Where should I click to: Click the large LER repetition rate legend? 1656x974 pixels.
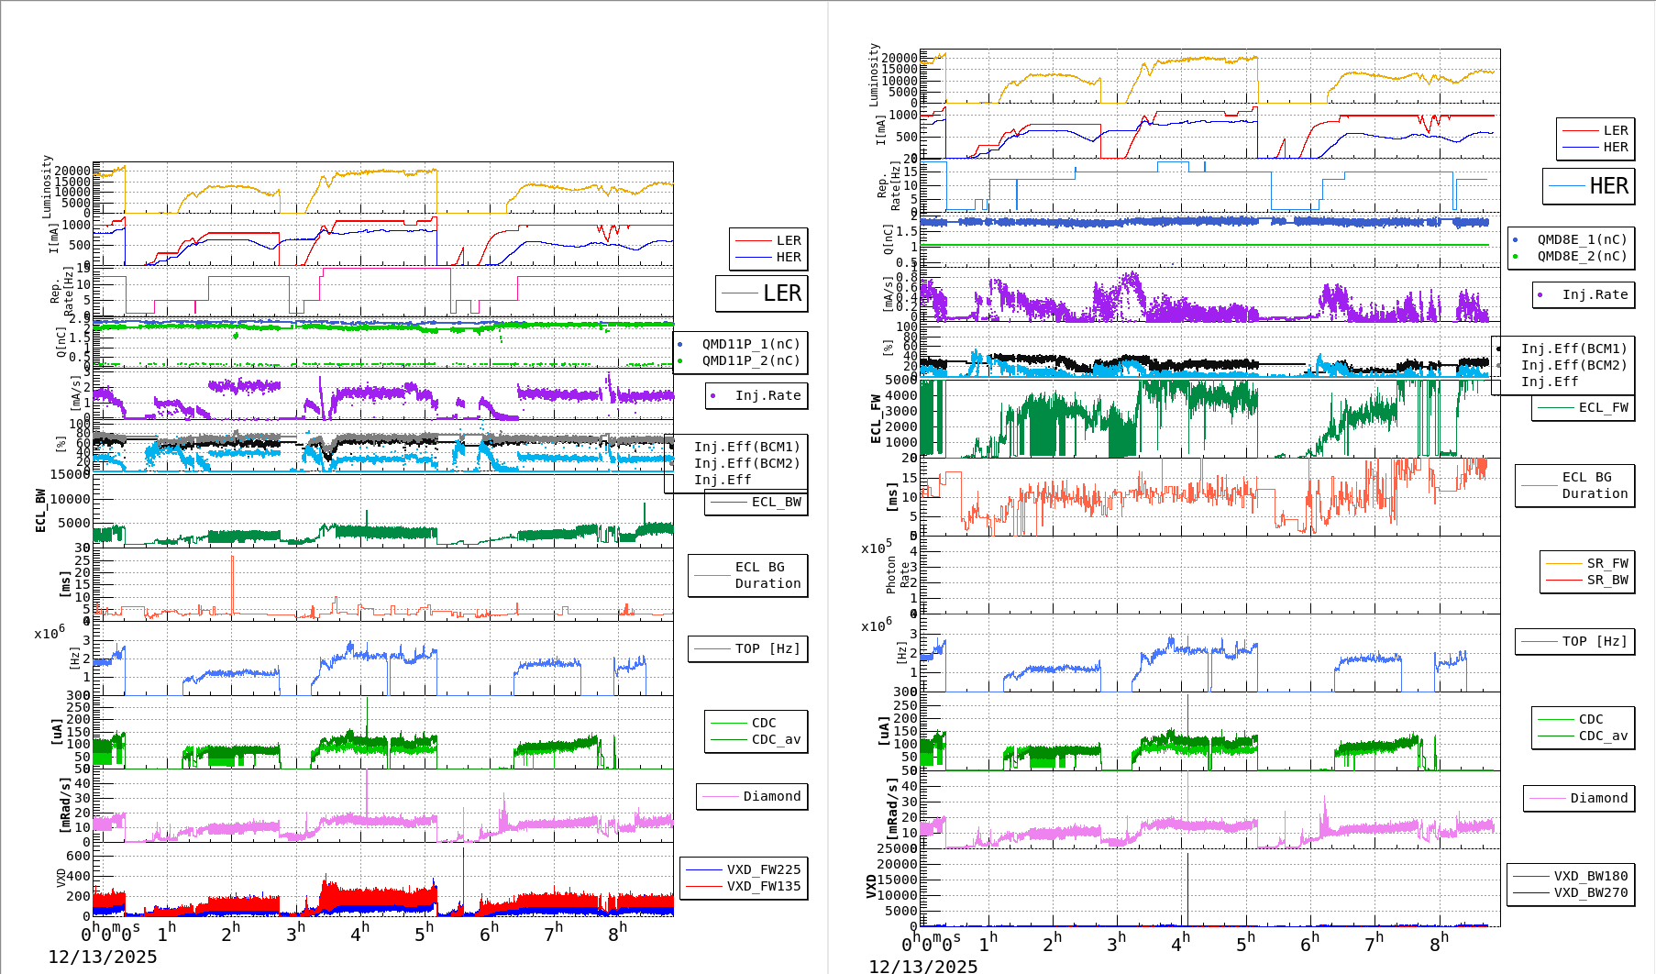coord(762,293)
